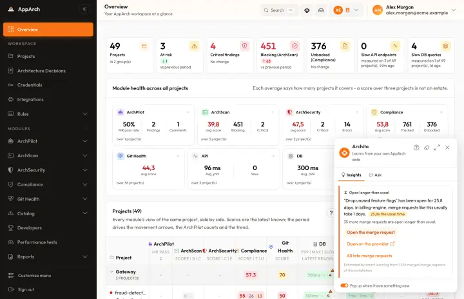Click the database icon on Slow DB queries card
The height and width of the screenshot is (299, 464).
coord(445,46)
